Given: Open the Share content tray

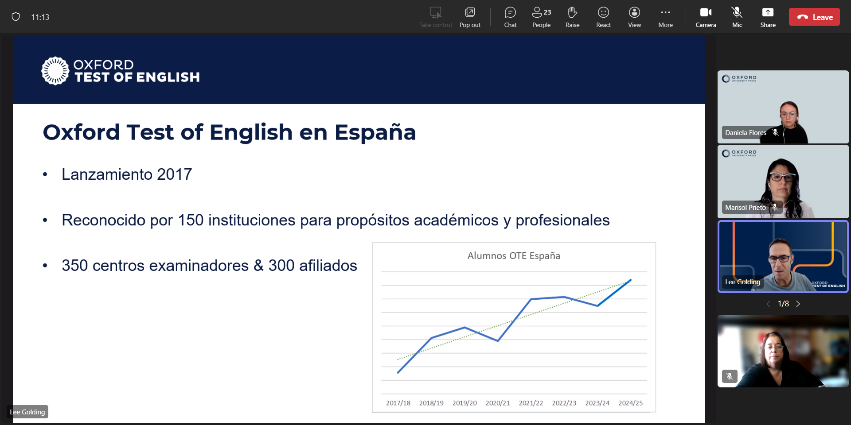Looking at the screenshot, I should pos(768,17).
